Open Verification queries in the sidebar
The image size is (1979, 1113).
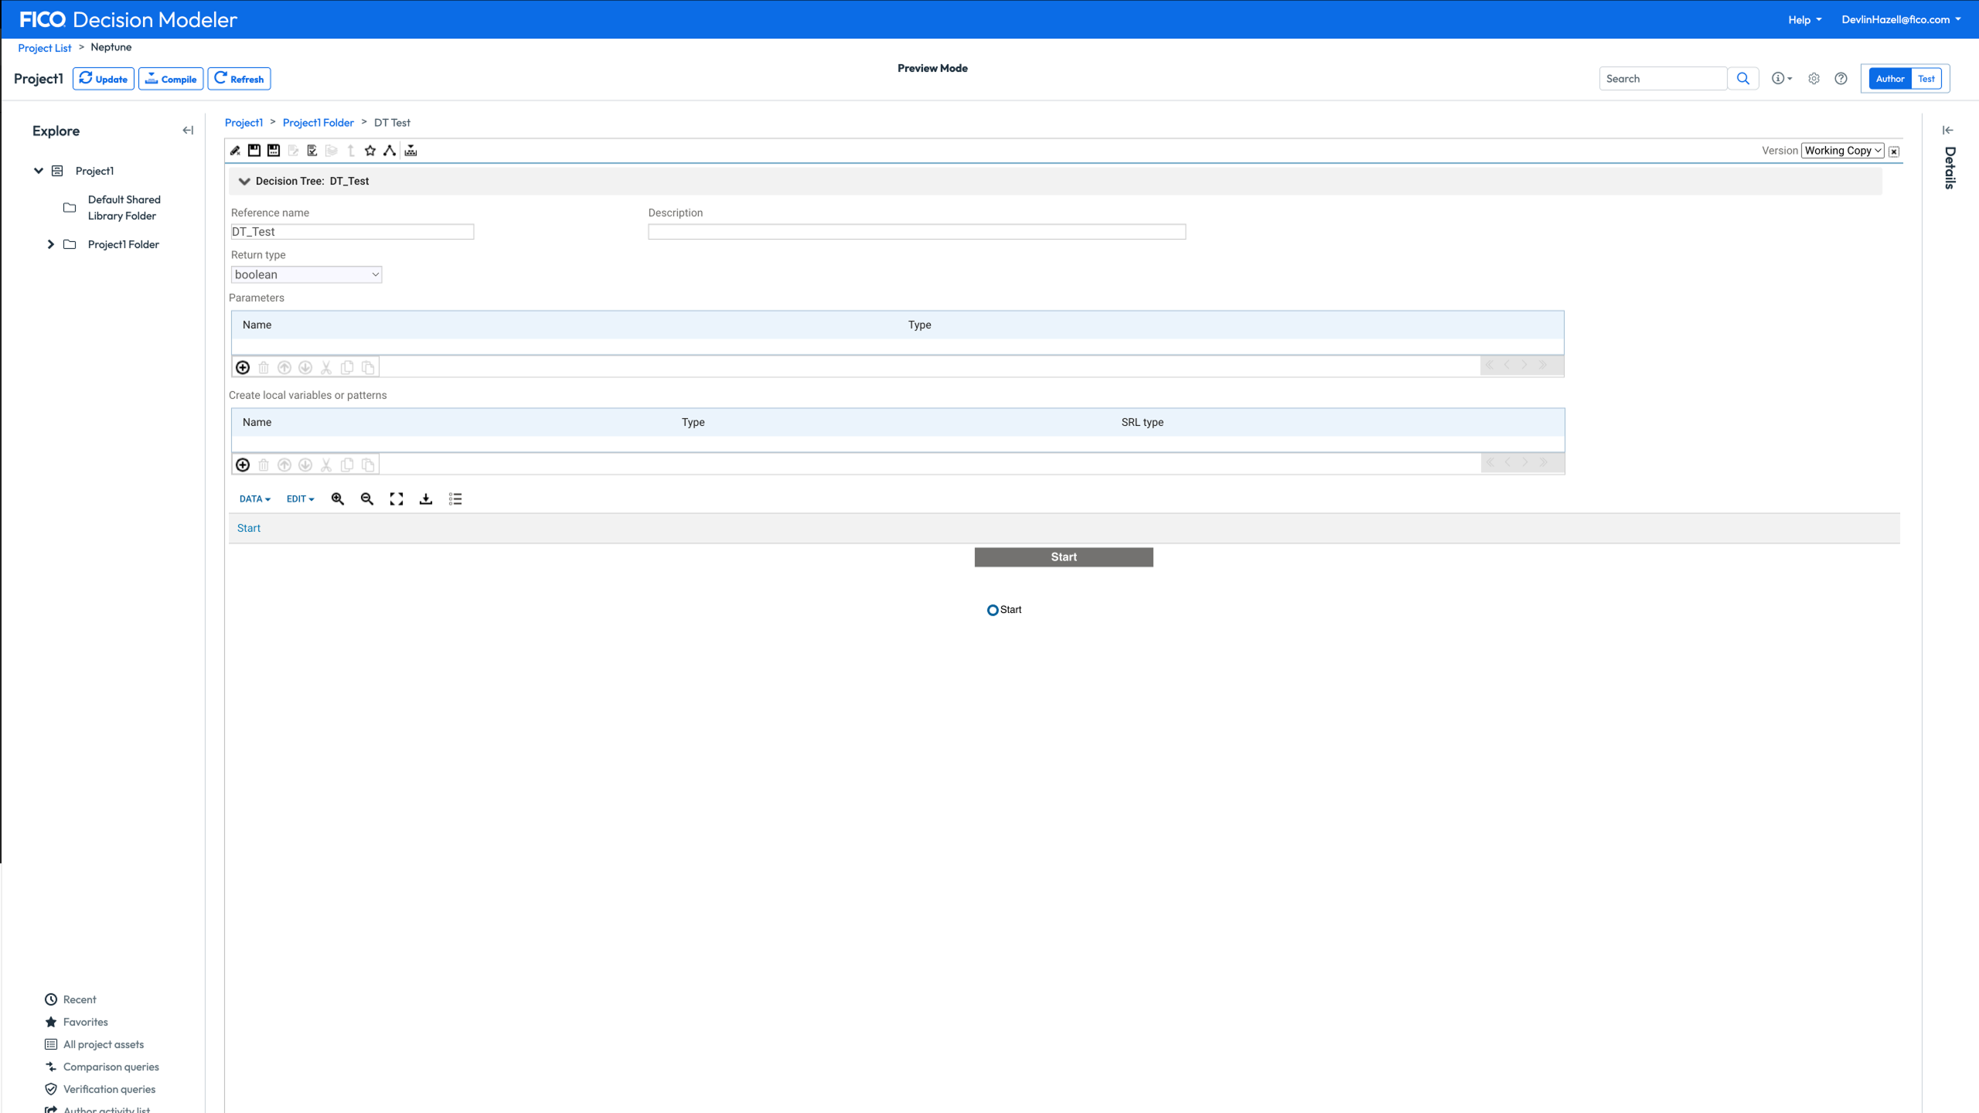coord(109,1089)
